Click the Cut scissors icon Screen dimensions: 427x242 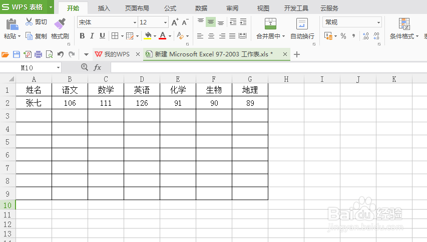click(29, 21)
